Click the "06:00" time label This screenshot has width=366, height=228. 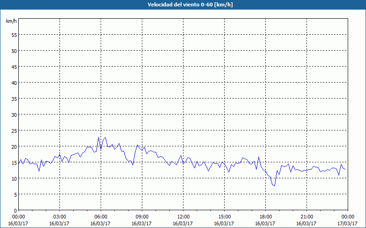(x=101, y=217)
